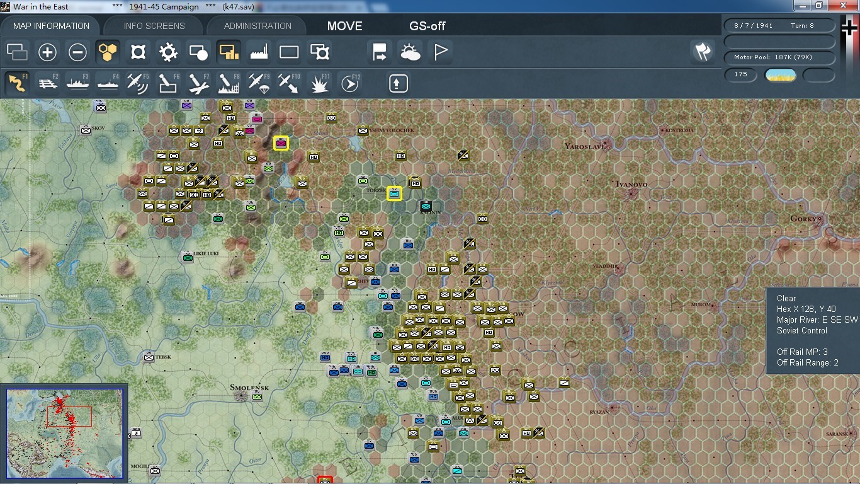
Task: Select the yellow-highlighted cyan unit near Torzhok
Action: tap(394, 194)
